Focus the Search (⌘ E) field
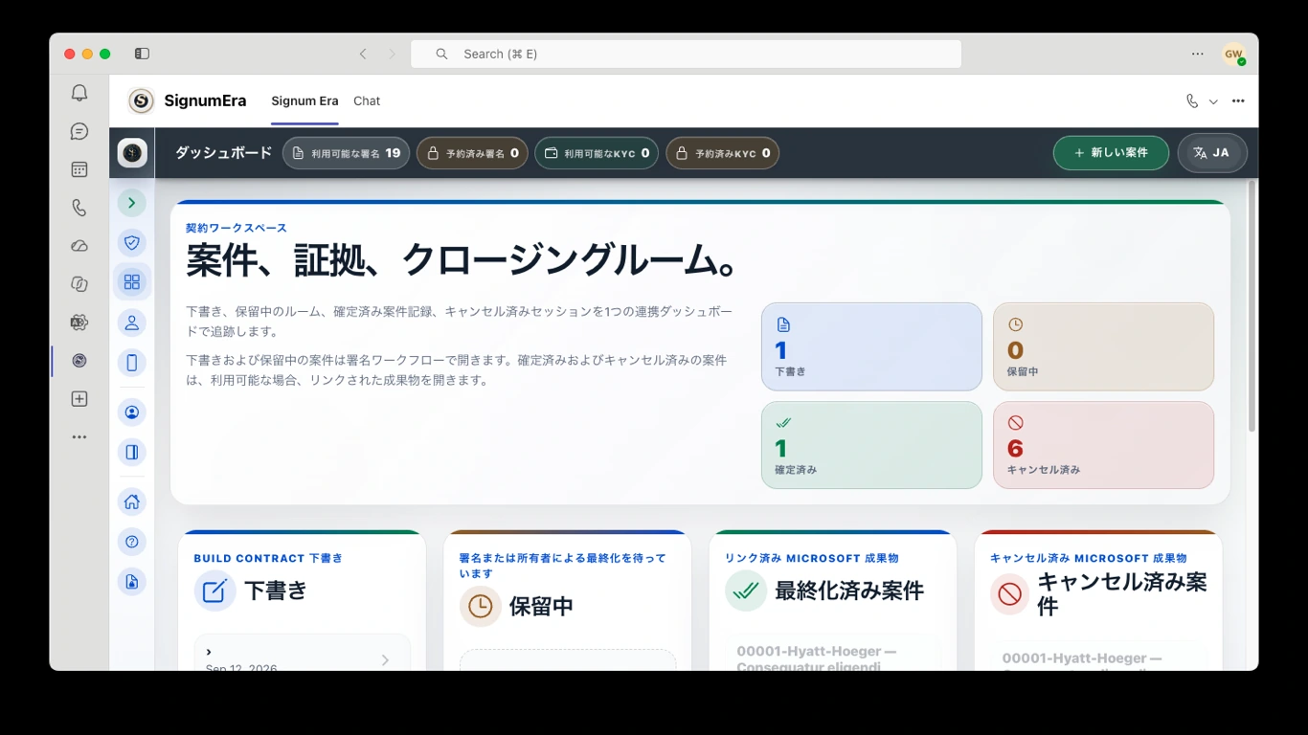This screenshot has width=1308, height=735. (x=686, y=54)
